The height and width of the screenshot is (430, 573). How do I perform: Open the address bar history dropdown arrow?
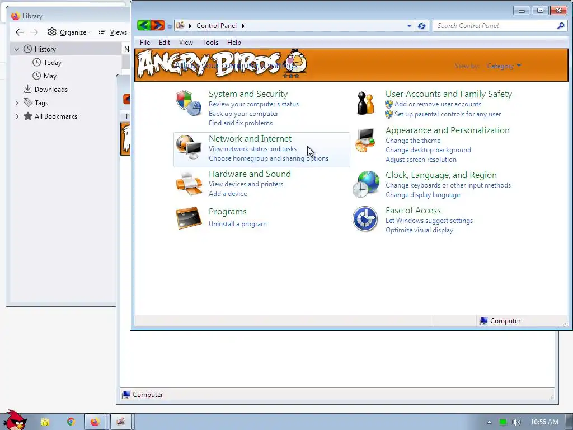pos(409,26)
